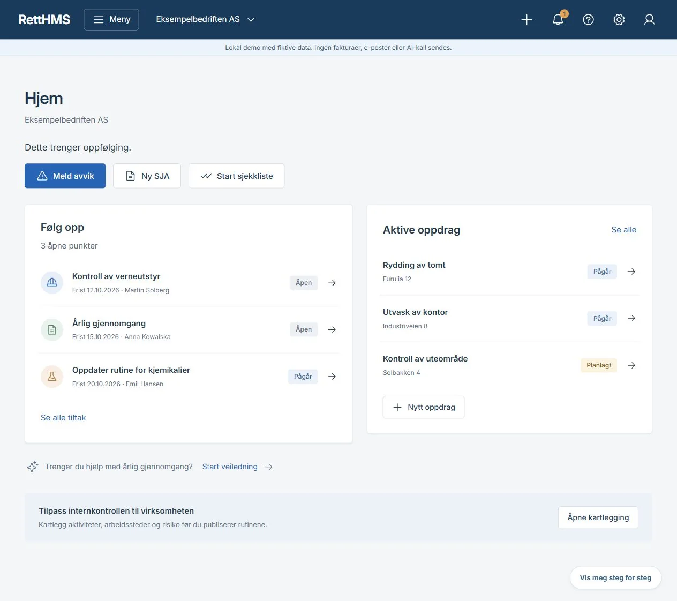The image size is (677, 601).
Task: Open user profile icon
Action: [649, 20]
